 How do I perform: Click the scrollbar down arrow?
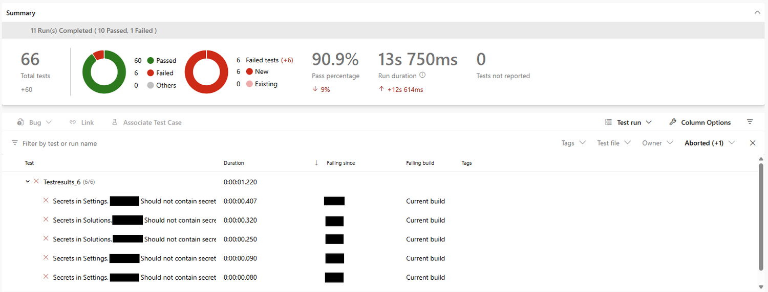pyautogui.click(x=760, y=286)
